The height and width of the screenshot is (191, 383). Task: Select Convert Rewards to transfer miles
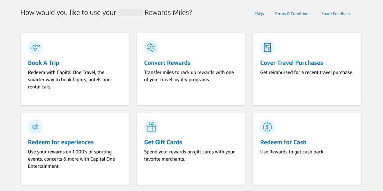click(x=167, y=63)
